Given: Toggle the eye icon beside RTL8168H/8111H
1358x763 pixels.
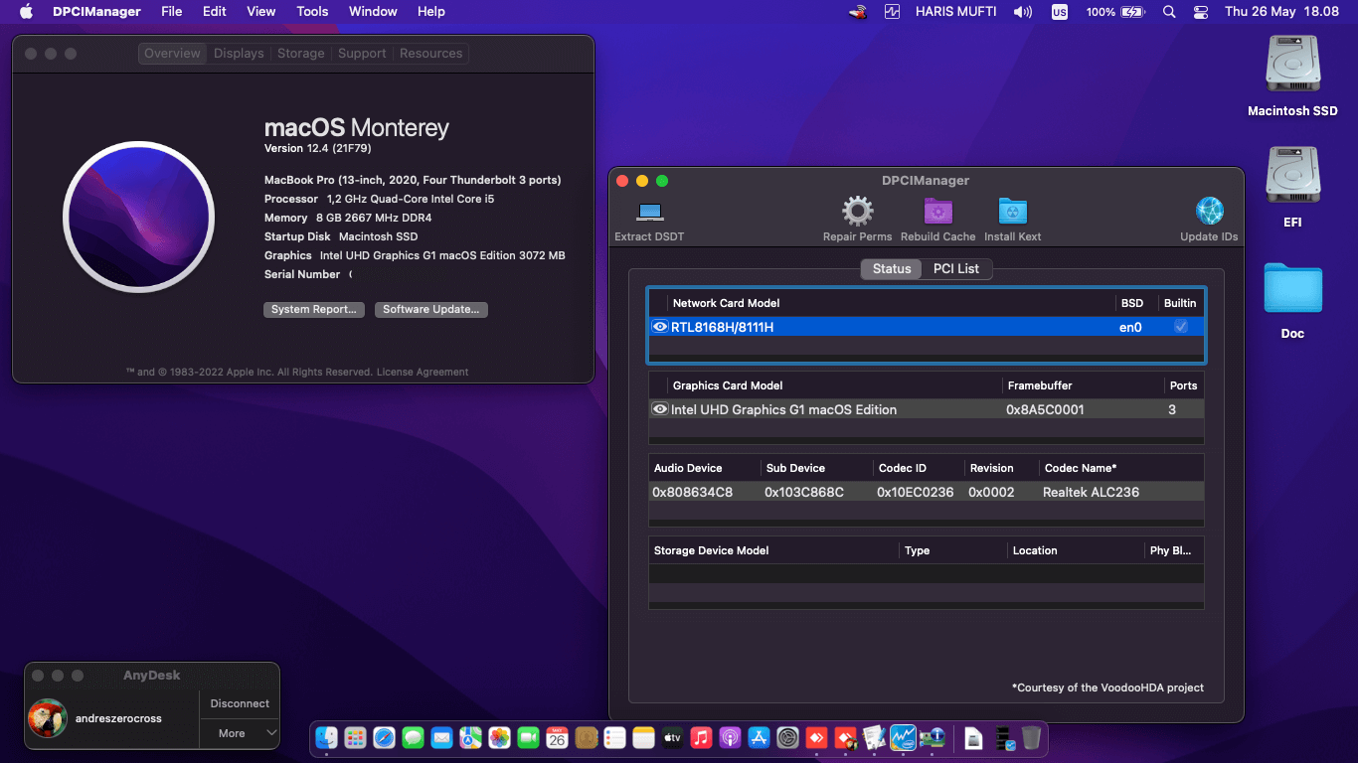Looking at the screenshot, I should 659,327.
